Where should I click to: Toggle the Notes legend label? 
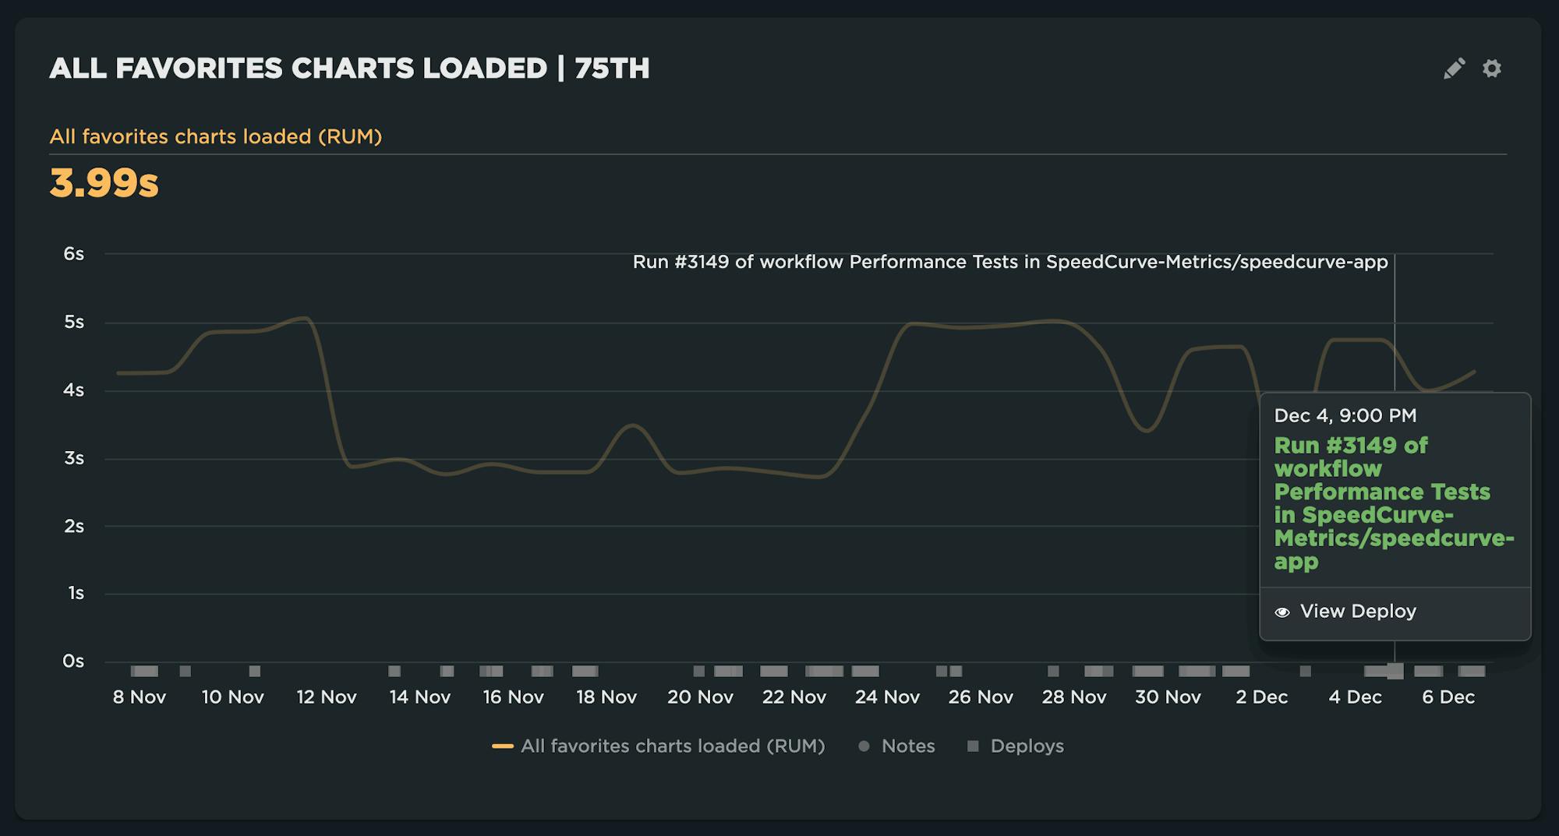(907, 746)
